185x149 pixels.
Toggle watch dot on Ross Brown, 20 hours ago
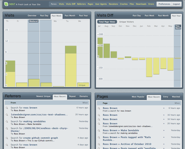[x=164, y=123]
